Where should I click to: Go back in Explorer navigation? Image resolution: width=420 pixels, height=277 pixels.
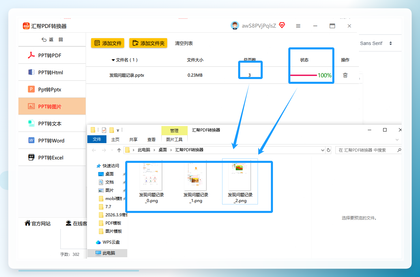click(94, 150)
